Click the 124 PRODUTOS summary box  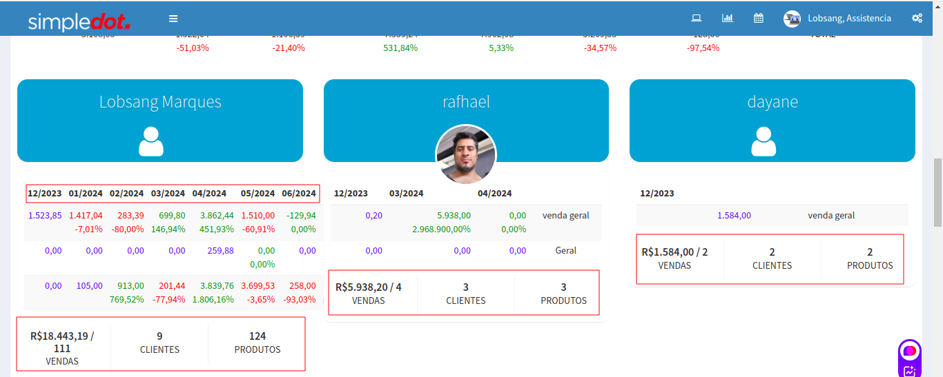point(257,343)
